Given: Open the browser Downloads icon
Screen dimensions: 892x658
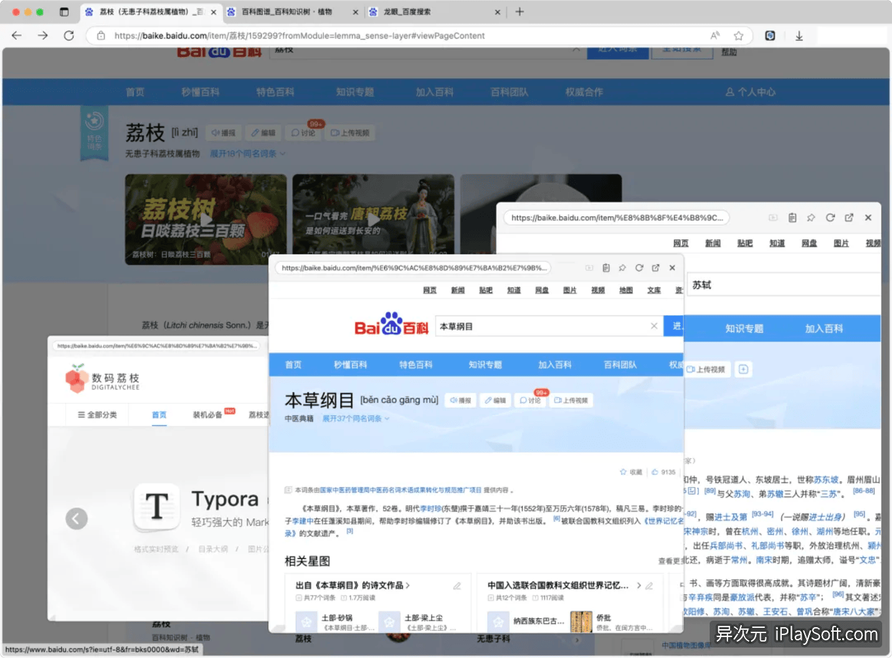Looking at the screenshot, I should [799, 35].
